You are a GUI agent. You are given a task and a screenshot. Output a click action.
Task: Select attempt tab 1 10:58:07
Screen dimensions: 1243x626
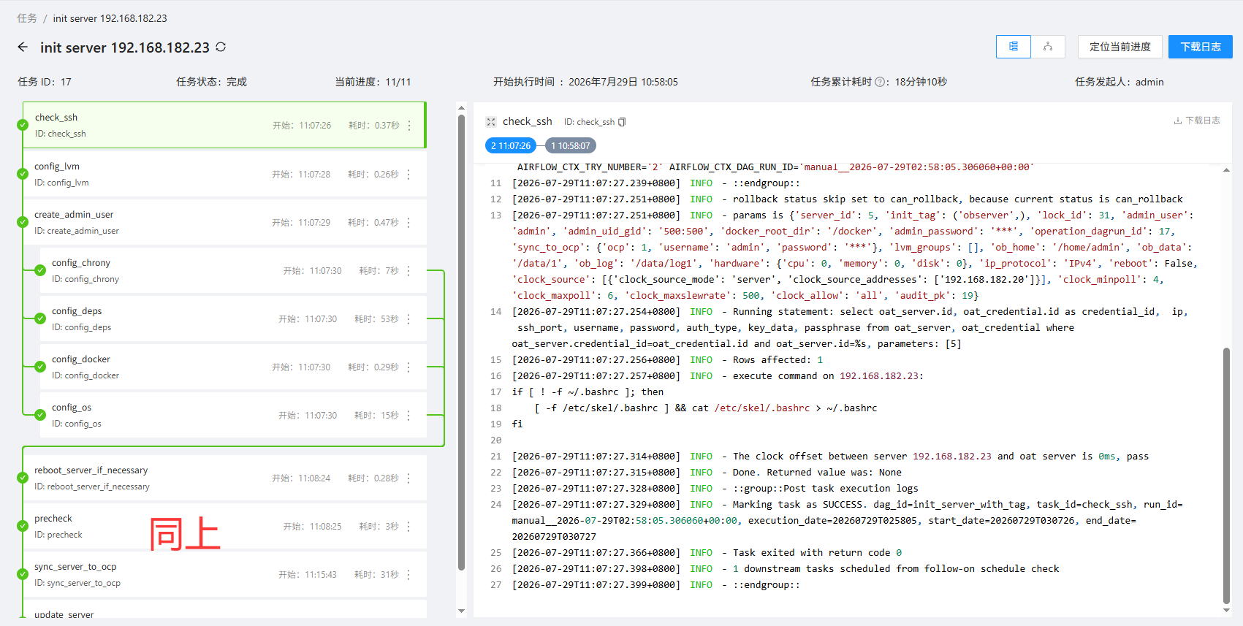(x=571, y=145)
